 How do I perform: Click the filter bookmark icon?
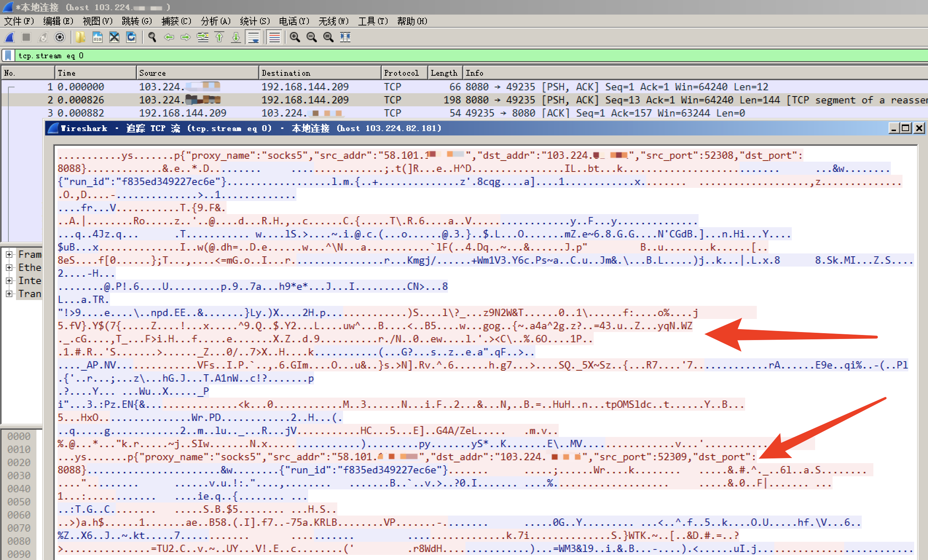tap(8, 56)
